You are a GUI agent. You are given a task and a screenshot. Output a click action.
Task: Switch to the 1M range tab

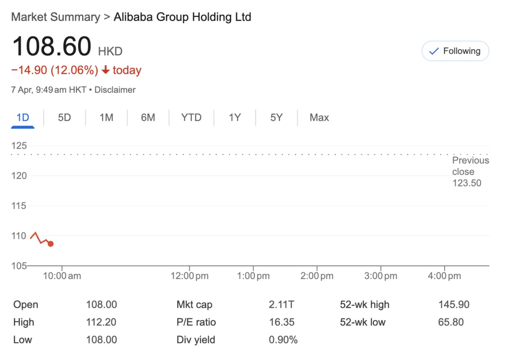106,118
